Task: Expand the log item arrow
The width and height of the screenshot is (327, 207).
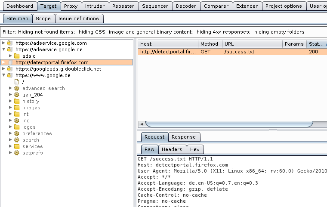Action: 10,120
